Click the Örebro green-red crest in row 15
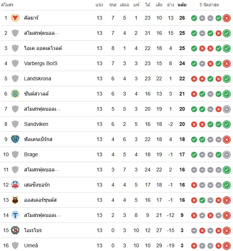 [15, 230]
